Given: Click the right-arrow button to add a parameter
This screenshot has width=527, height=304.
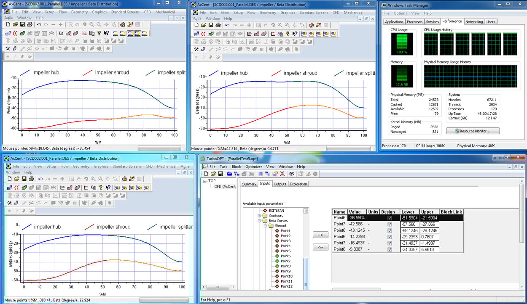Looking at the screenshot, I should coord(320,235).
